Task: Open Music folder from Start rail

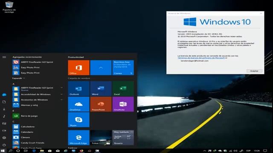Action: point(4,116)
